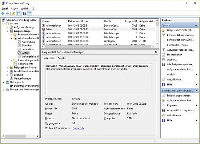Switch to the Details tab
This screenshot has height=144, width=200.
pos(61,58)
